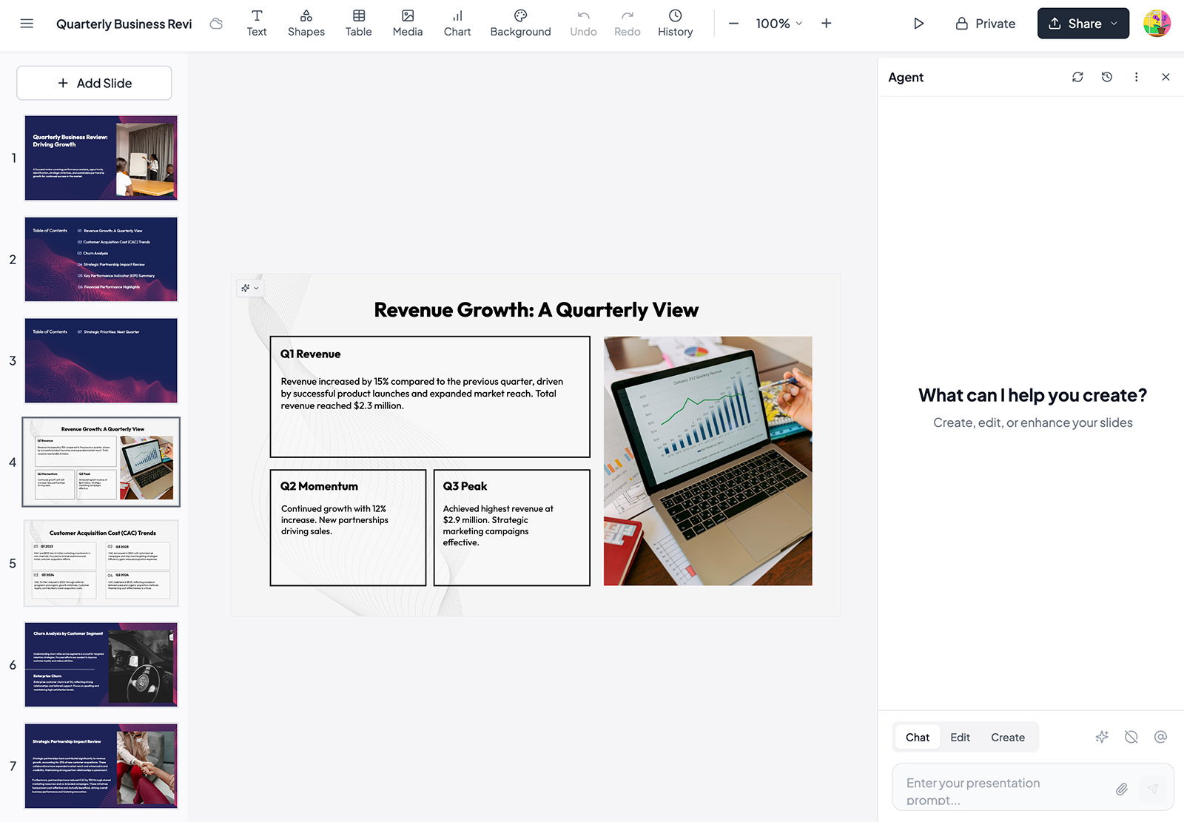The height and width of the screenshot is (822, 1184).
Task: Select the Q3 Peak text box
Action: (x=512, y=528)
